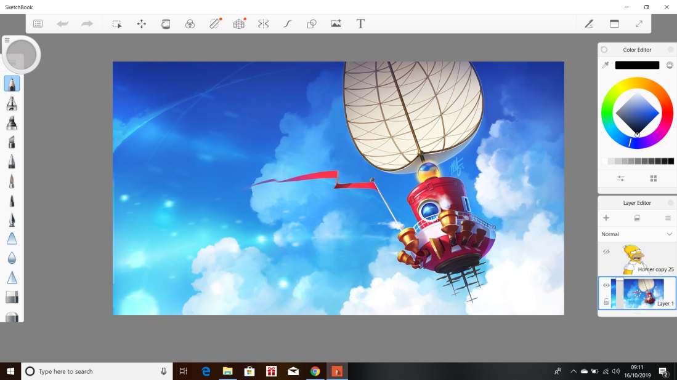
Task: Toggle the lock on Layer 1
Action: pyautogui.click(x=606, y=301)
